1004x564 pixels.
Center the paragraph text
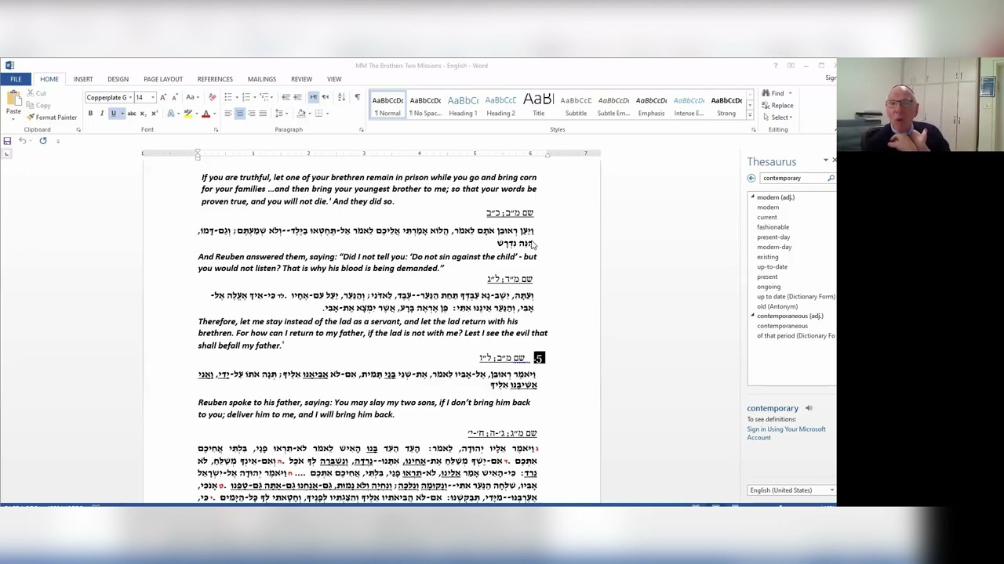(x=239, y=114)
